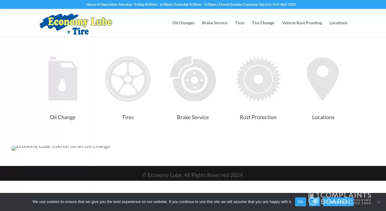
Task: Accept cookies with the Ok button
Action: pyautogui.click(x=300, y=202)
